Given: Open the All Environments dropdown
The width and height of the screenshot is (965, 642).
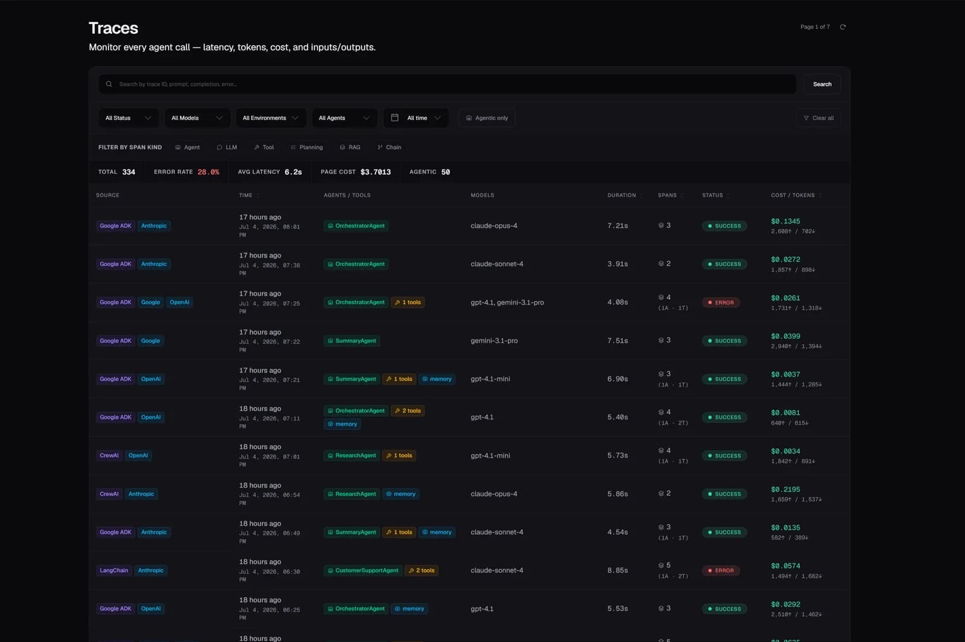Looking at the screenshot, I should tap(271, 118).
